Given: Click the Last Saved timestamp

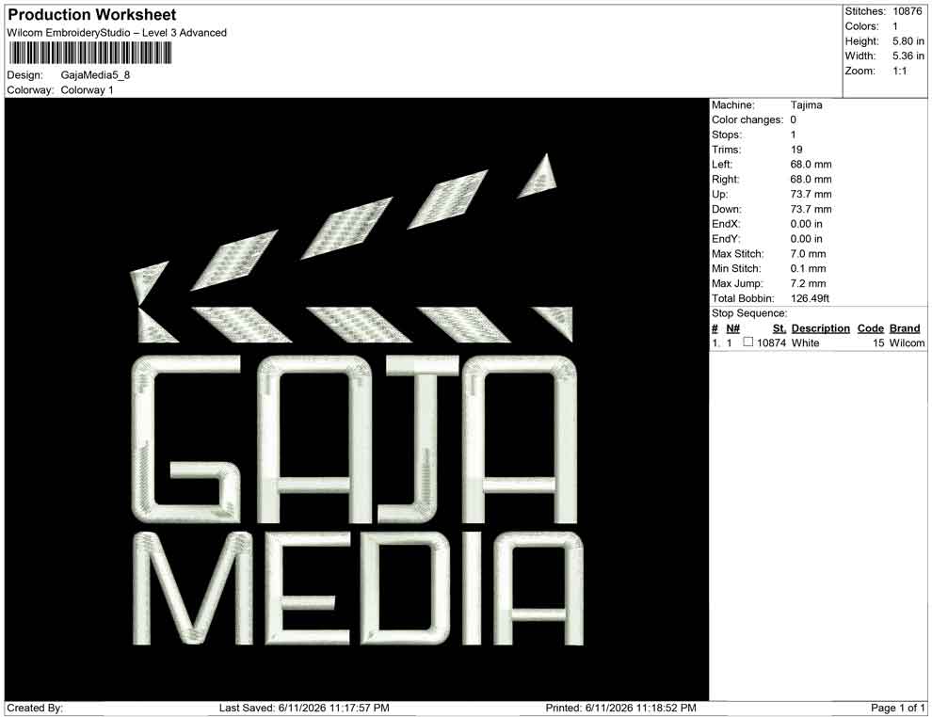Looking at the screenshot, I should 304,709.
